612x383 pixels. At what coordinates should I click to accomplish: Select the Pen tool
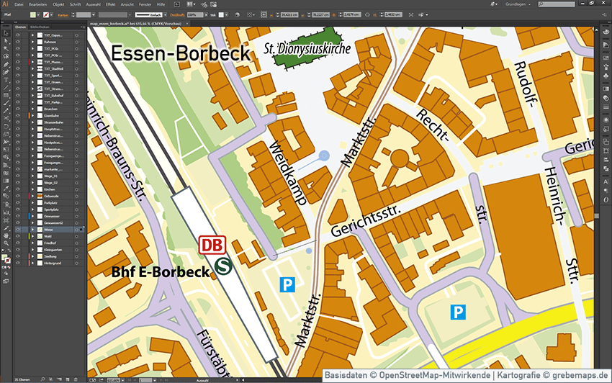pyautogui.click(x=6, y=63)
